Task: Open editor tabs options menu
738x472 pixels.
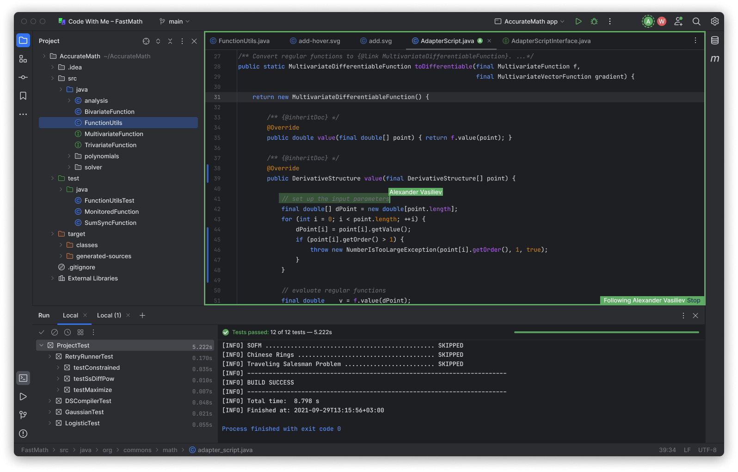Action: click(695, 41)
